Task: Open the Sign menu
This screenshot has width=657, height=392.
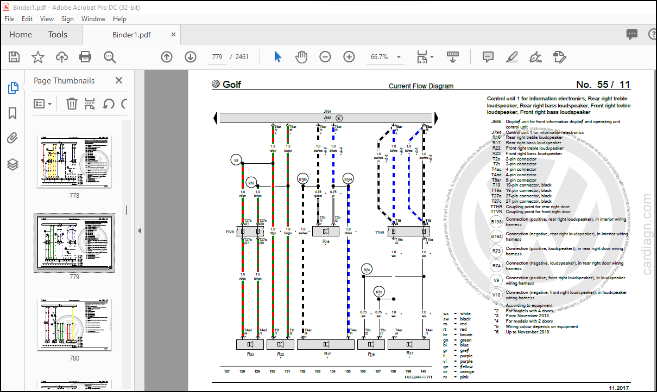Action: click(67, 18)
